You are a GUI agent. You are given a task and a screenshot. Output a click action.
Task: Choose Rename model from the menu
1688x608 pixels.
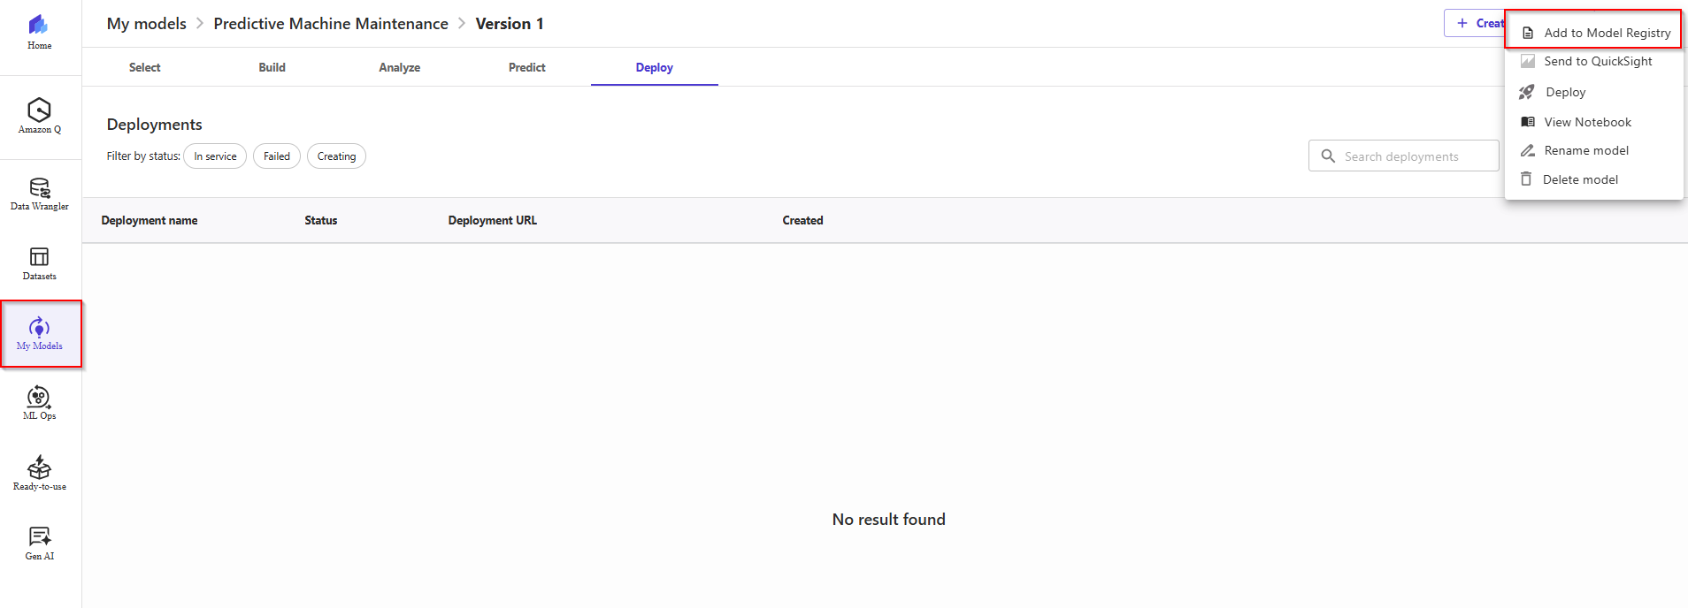(1593, 151)
